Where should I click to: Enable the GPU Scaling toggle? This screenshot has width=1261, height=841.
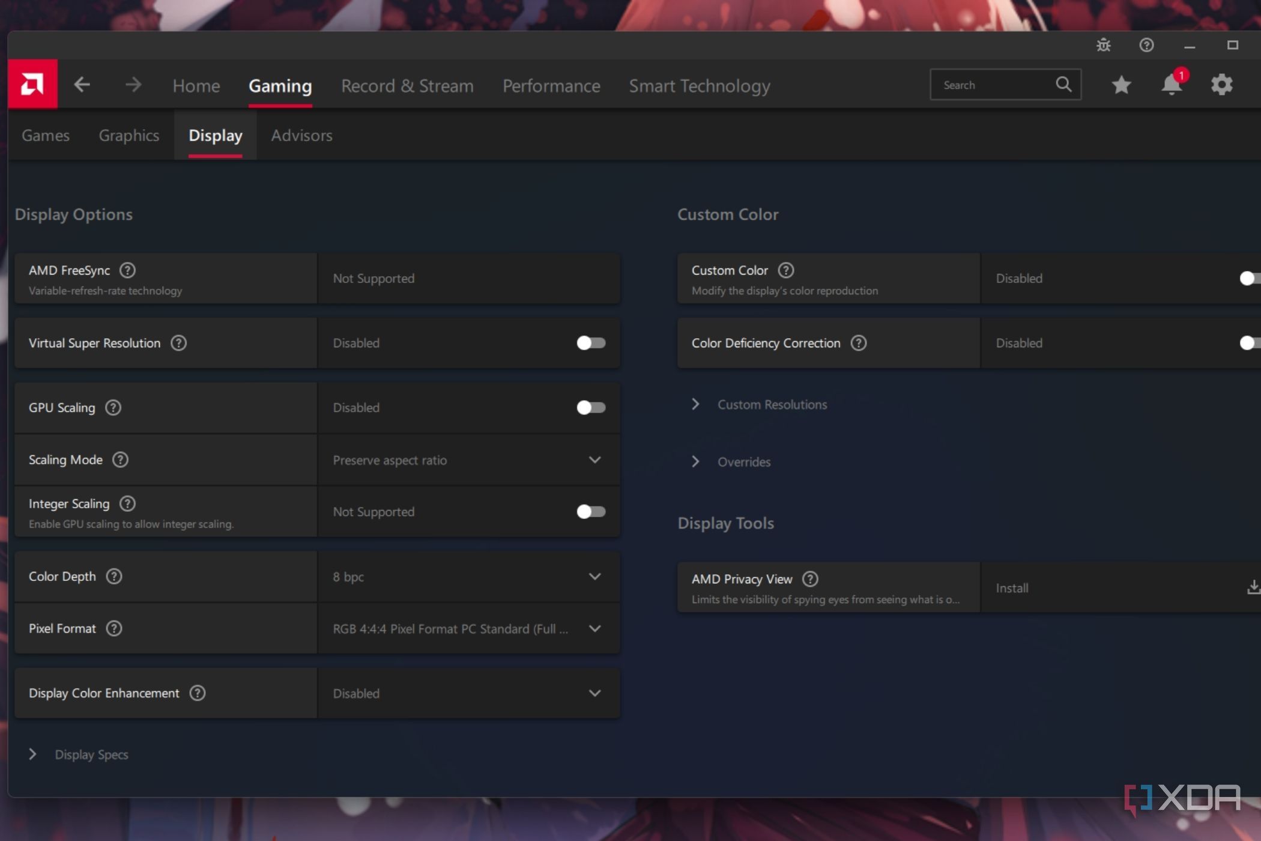coord(591,407)
